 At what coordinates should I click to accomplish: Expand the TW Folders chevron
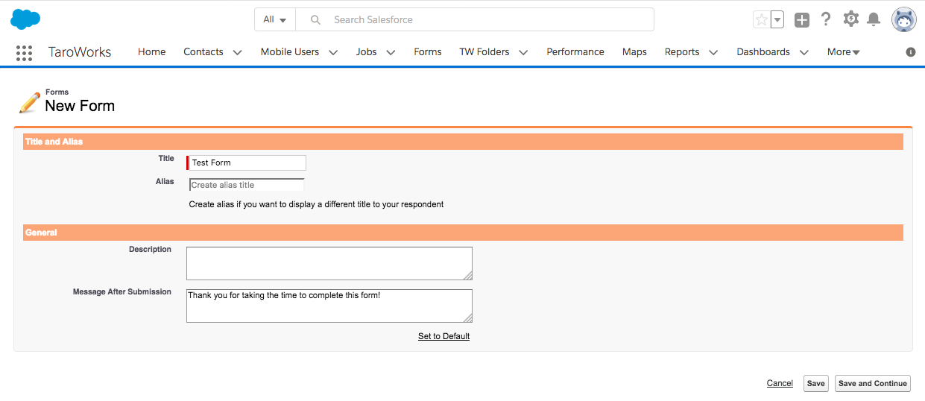[523, 52]
